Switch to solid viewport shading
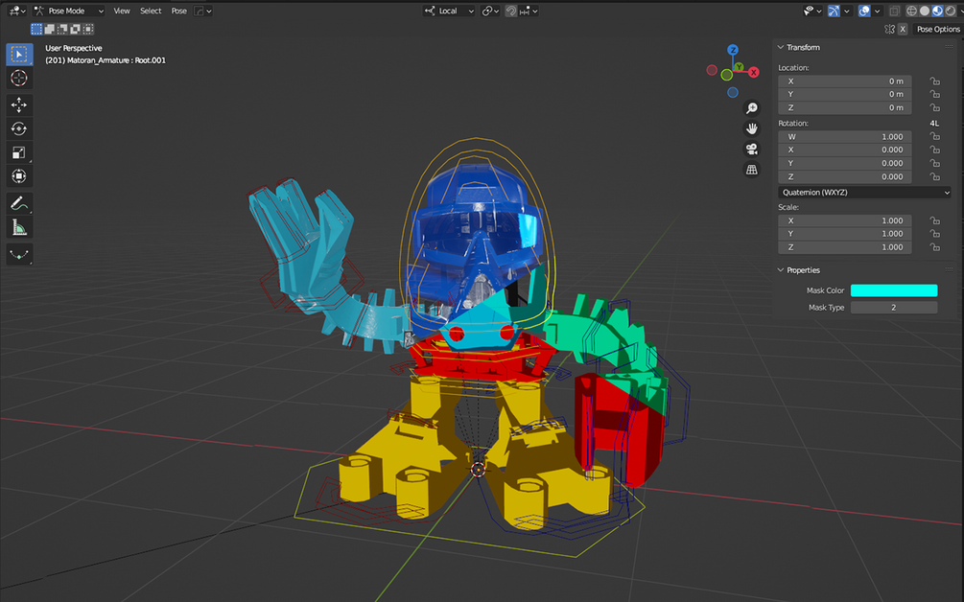 [x=925, y=11]
